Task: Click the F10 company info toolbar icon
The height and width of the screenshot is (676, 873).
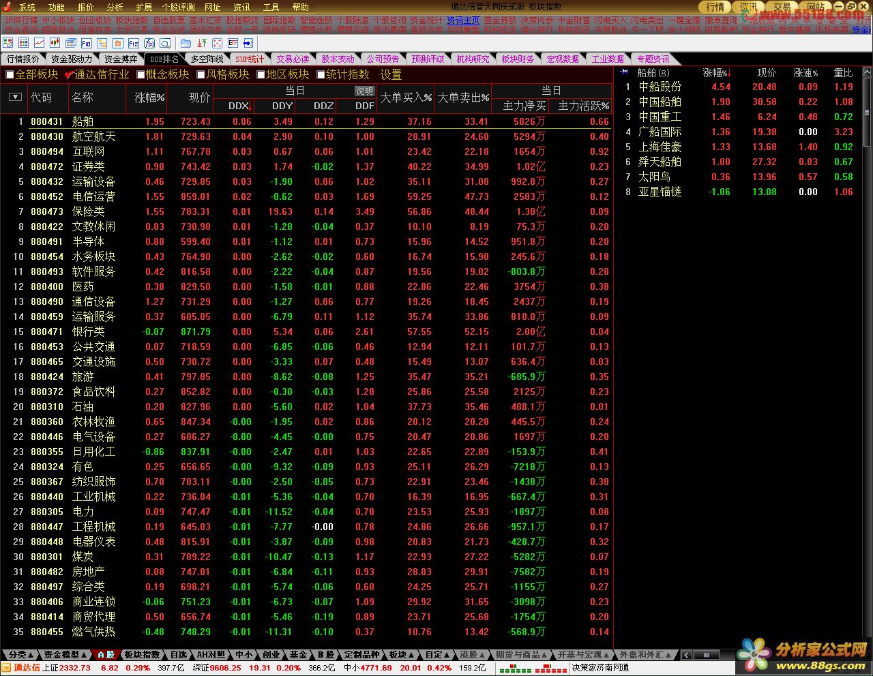Action: 87,43
